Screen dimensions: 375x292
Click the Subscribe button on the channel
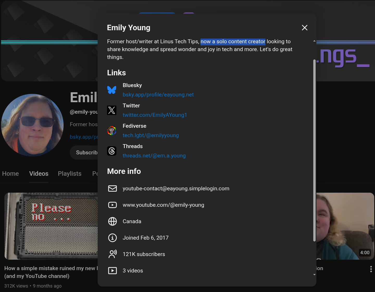(x=84, y=153)
